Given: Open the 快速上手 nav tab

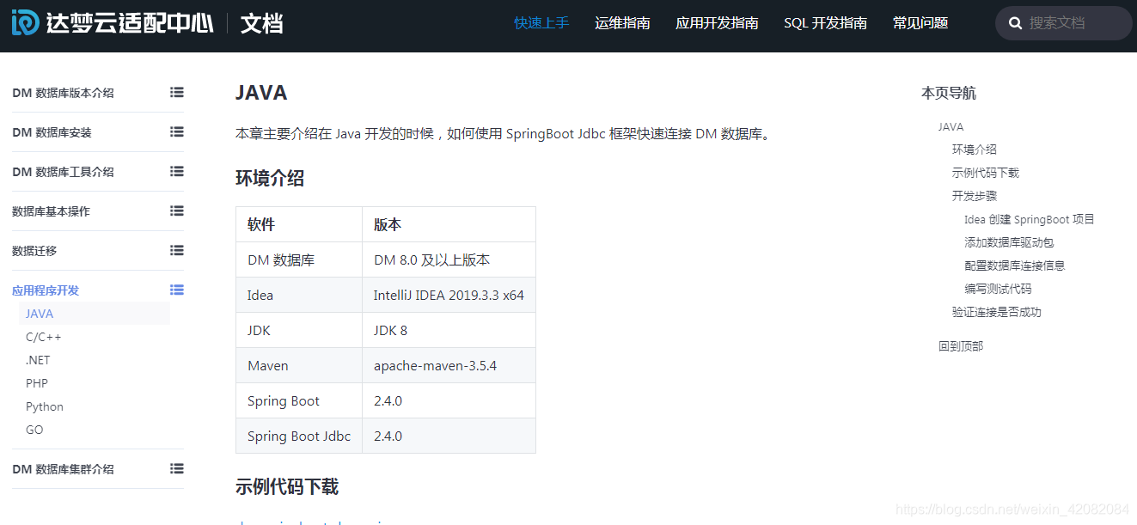Looking at the screenshot, I should tap(541, 23).
